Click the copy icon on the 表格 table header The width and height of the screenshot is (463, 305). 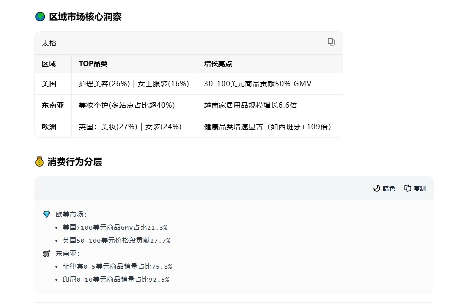coord(331,42)
